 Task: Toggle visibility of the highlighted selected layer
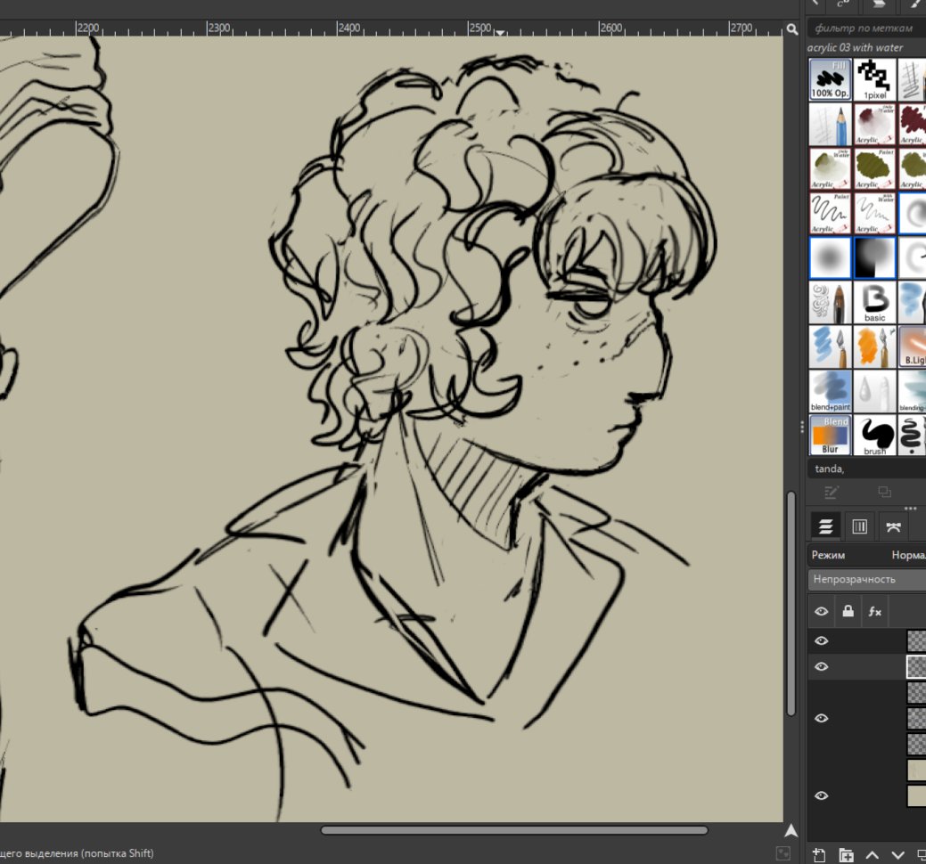[821, 666]
